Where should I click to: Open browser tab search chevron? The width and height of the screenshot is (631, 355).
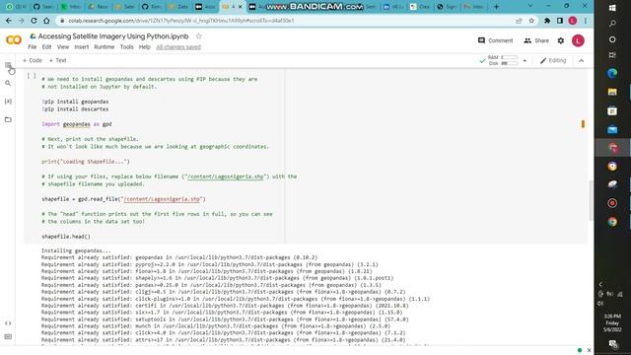530,7
